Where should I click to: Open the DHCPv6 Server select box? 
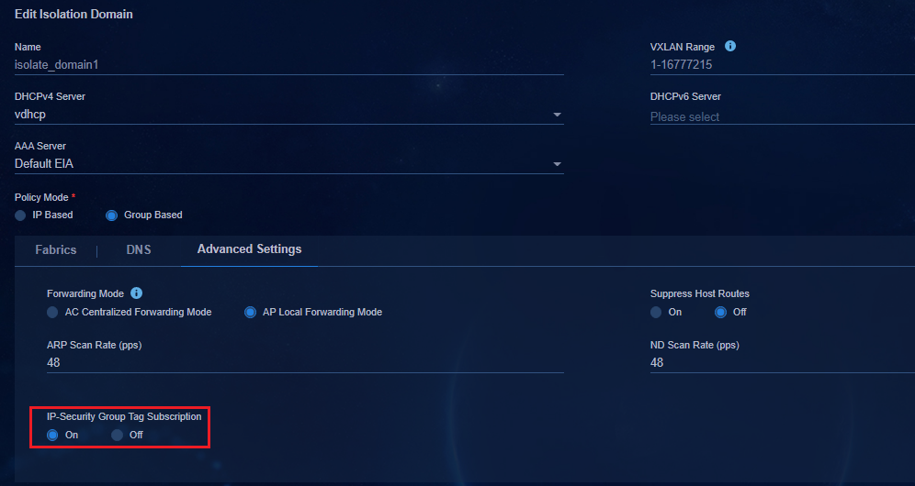(x=782, y=116)
